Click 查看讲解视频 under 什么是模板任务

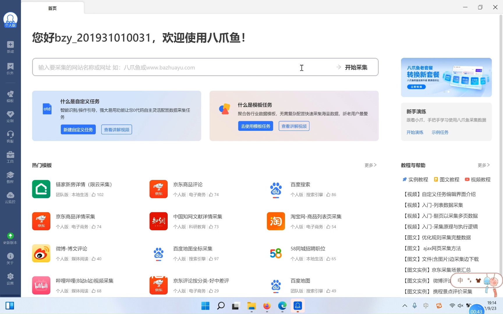pos(294,126)
